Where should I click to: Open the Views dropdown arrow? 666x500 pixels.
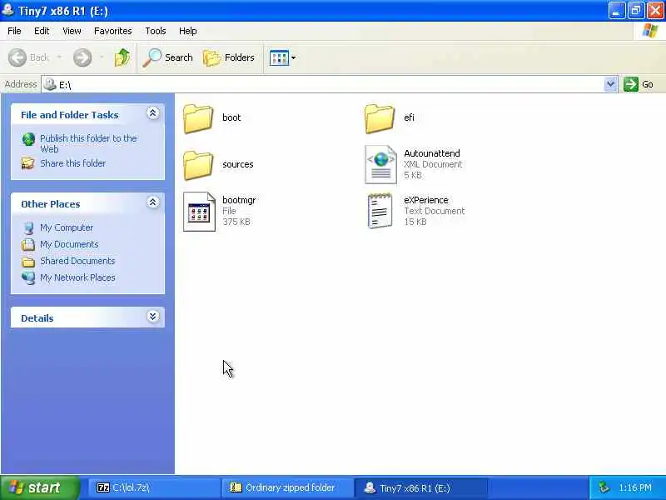tap(294, 57)
